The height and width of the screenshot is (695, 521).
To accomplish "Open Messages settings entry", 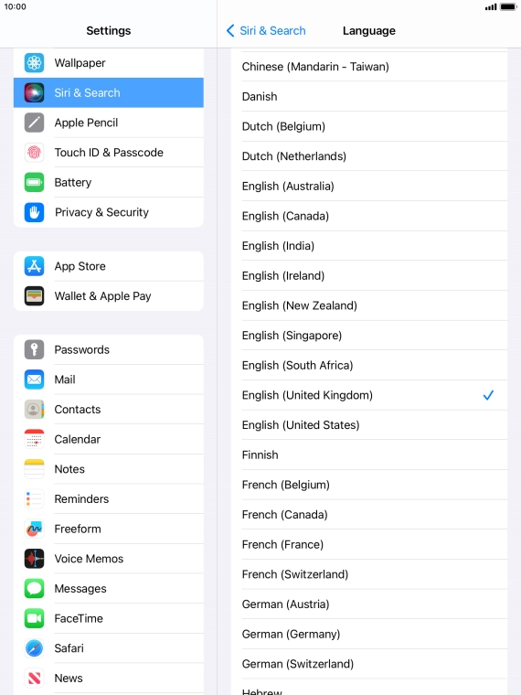I will point(109,589).
